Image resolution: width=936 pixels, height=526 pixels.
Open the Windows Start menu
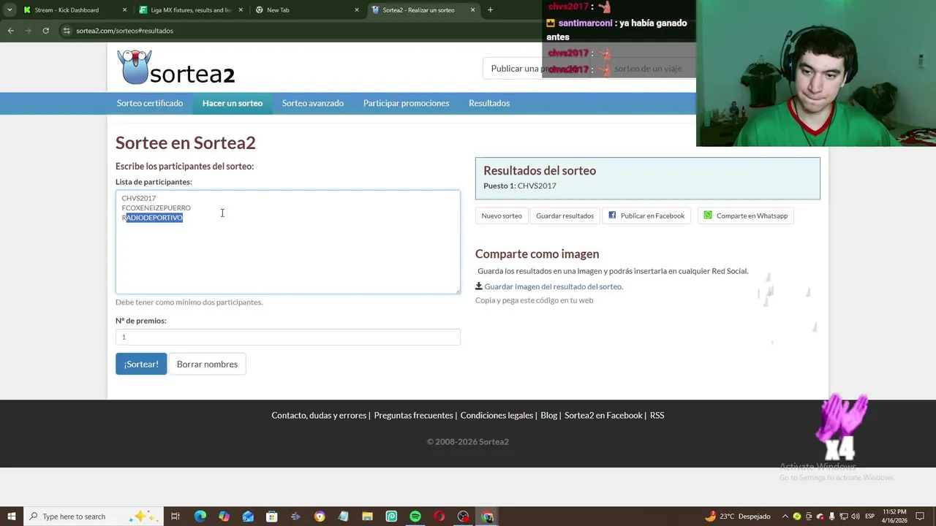(11, 517)
